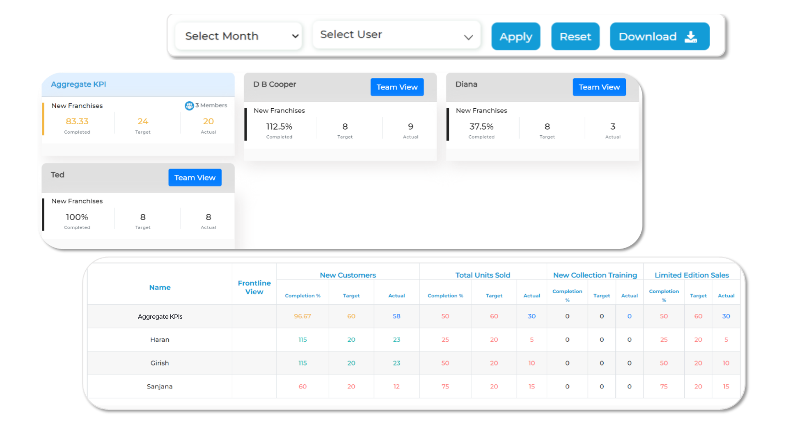Click the Aggregate KPIs table row name
The height and width of the screenshot is (443, 788).
160,317
